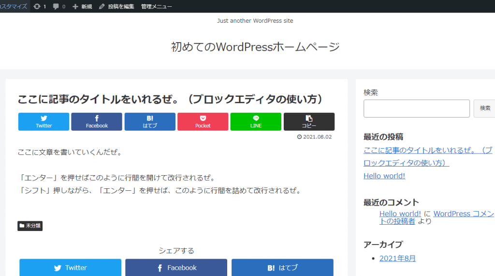Open Hello world! link in recent comments
Screen dimensions: 495x276
(x=400, y=214)
